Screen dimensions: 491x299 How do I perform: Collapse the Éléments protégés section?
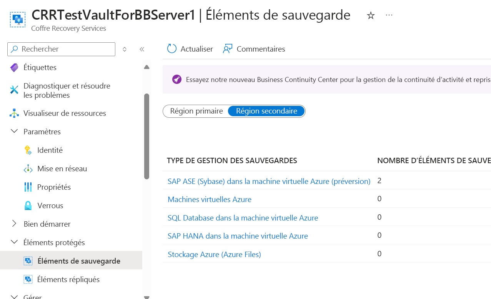(x=14, y=242)
